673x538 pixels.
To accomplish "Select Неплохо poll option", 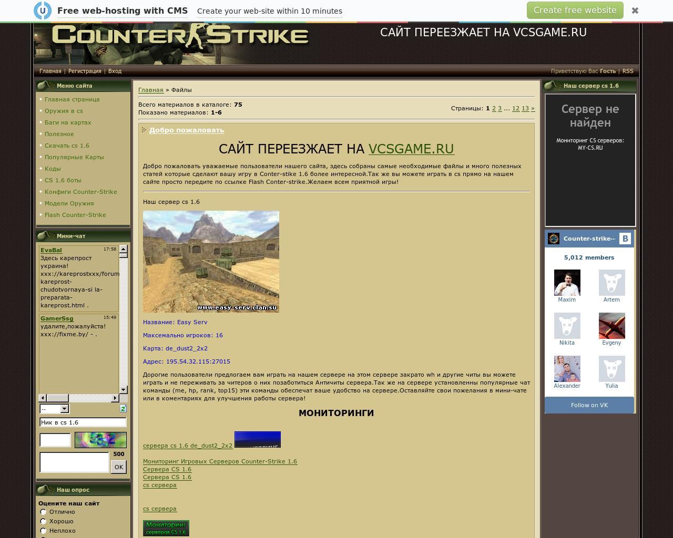I will coord(43,531).
